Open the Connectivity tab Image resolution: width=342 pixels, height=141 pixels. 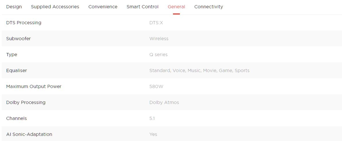click(x=209, y=7)
